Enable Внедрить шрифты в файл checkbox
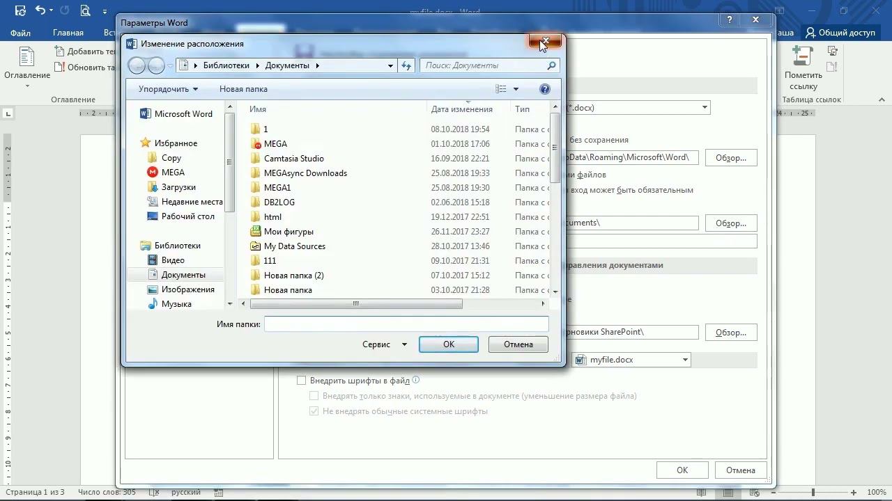This screenshot has height=501, width=892. pos(301,381)
